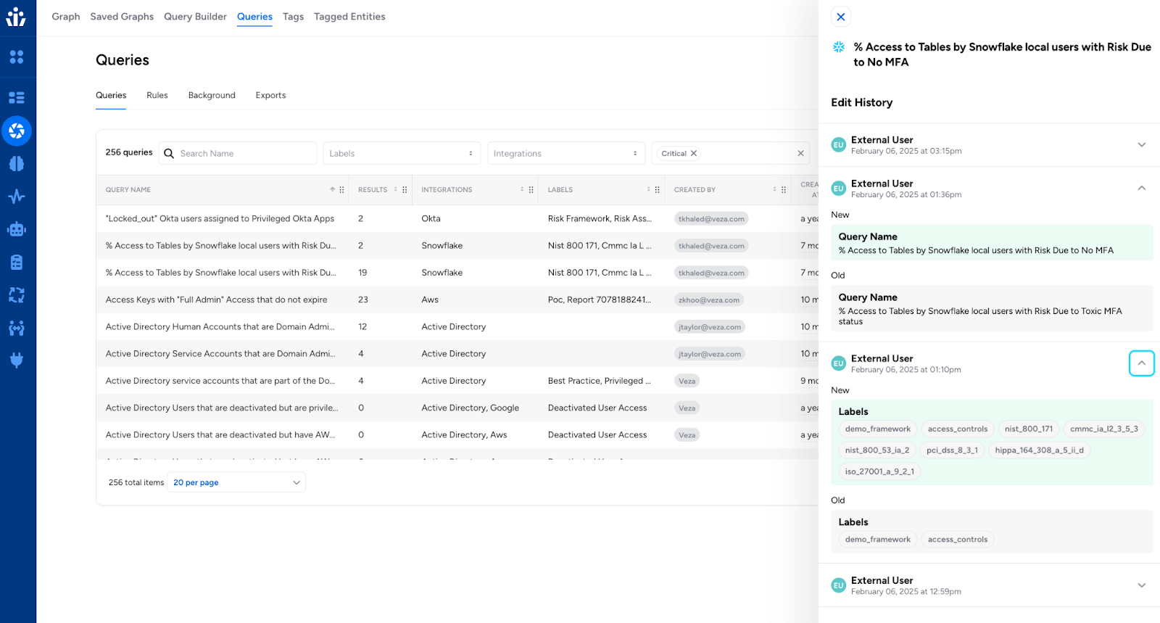
Task: Toggle sort arrows on the Results column
Action: (395, 190)
